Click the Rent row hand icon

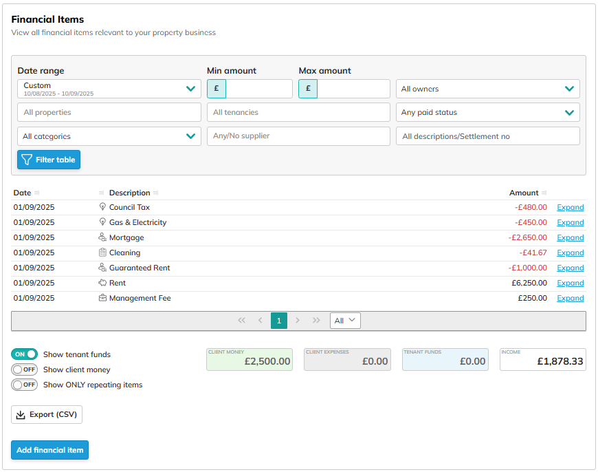(x=103, y=283)
